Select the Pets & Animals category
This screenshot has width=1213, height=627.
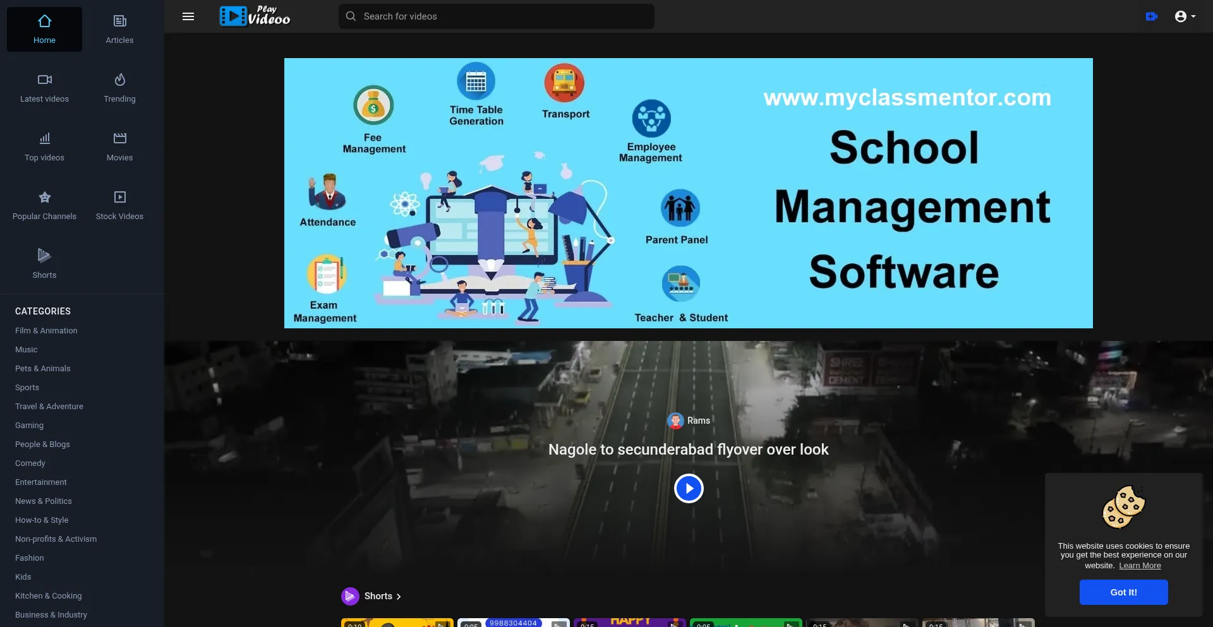click(43, 369)
